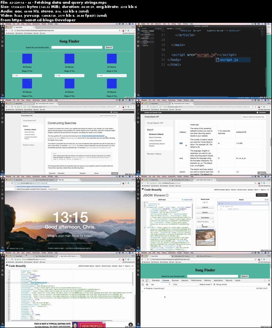
Task: Click the inspect-element picker icon in DevTools
Action: click(143, 280)
